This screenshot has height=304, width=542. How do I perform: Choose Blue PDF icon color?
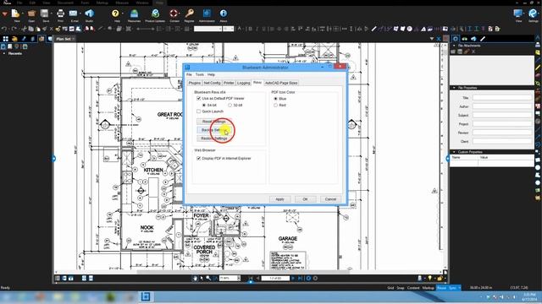pos(275,99)
